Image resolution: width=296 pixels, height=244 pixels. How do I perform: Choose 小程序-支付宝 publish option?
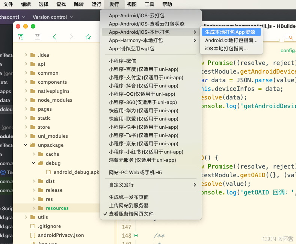pos(151,78)
